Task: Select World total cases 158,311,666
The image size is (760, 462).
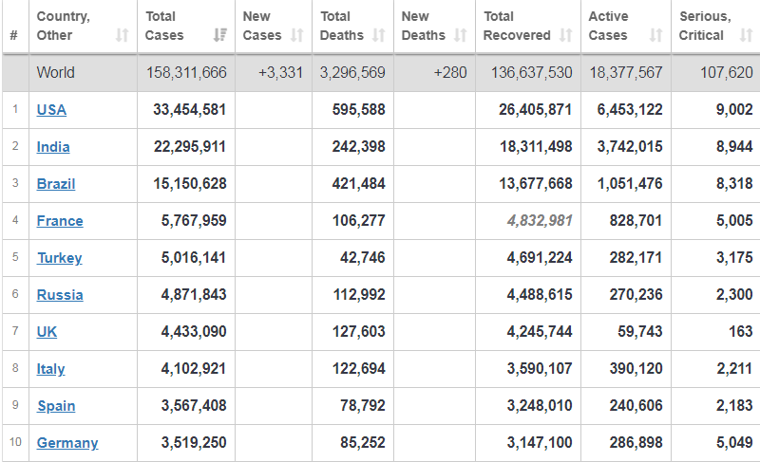Action: [x=186, y=72]
